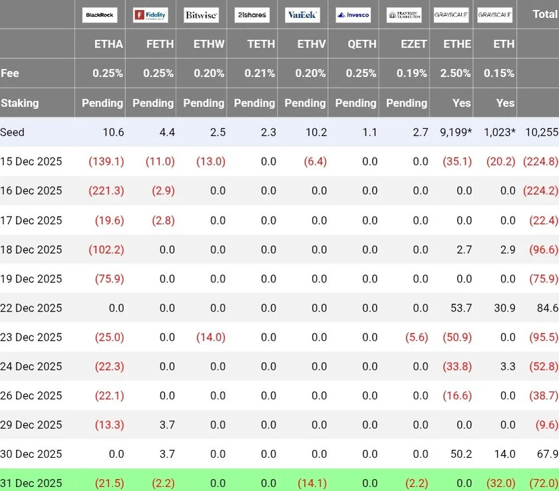Click the Invesco logo

pyautogui.click(x=353, y=15)
